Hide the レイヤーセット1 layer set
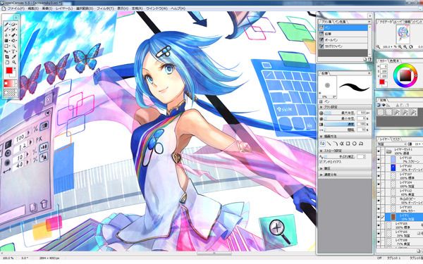This screenshot has width=423, height=264. [x=379, y=151]
